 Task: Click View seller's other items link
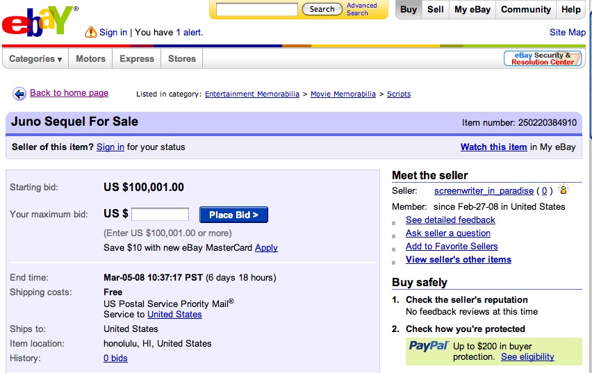pos(459,259)
